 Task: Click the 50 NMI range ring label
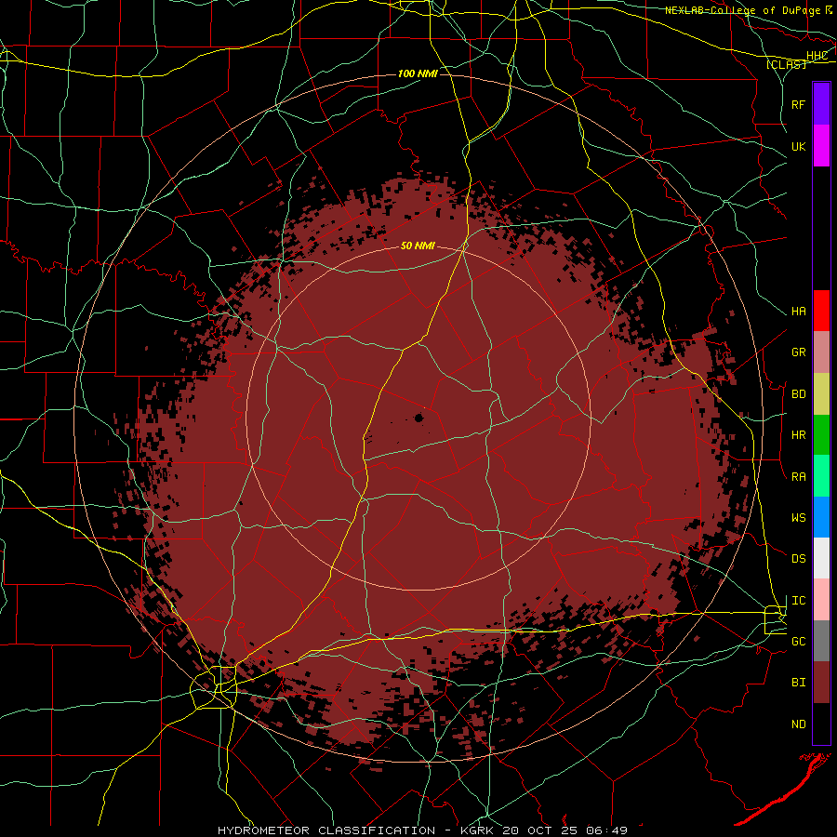418,246
